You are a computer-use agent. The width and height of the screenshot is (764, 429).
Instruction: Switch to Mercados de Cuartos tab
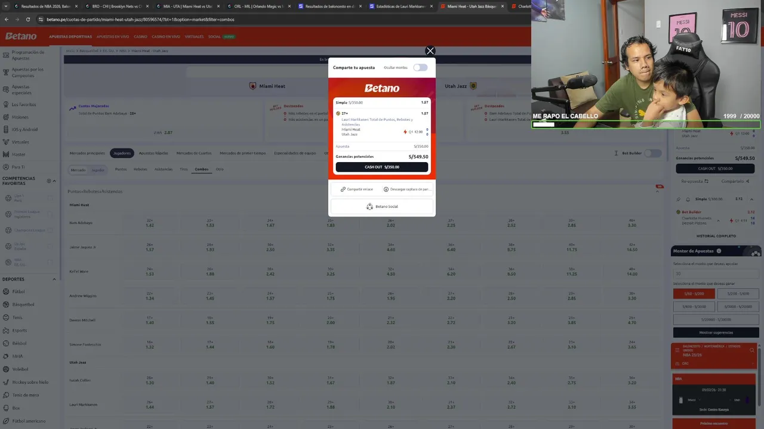pyautogui.click(x=194, y=153)
